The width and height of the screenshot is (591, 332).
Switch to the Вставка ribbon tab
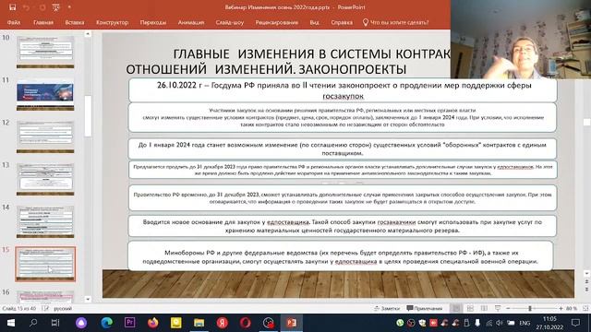[74, 22]
